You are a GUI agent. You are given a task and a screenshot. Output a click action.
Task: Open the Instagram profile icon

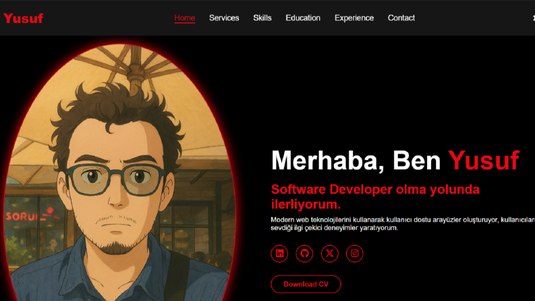pyautogui.click(x=354, y=254)
